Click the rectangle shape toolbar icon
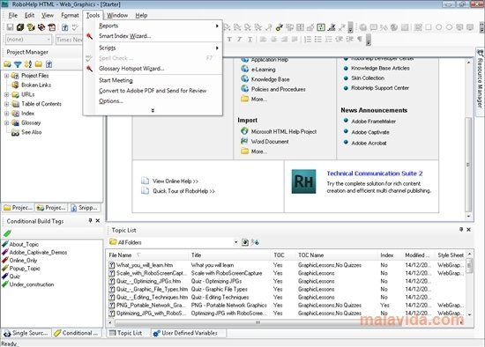Screen dimensions: 485x347 tap(429, 27)
